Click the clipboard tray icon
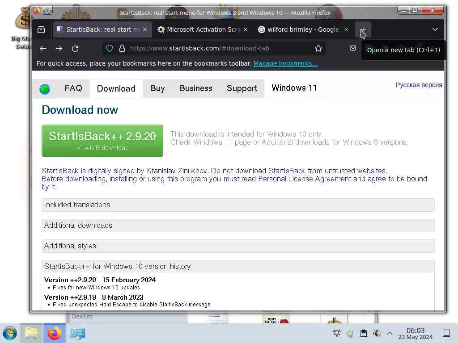The height and width of the screenshot is (343, 458). coord(363,333)
